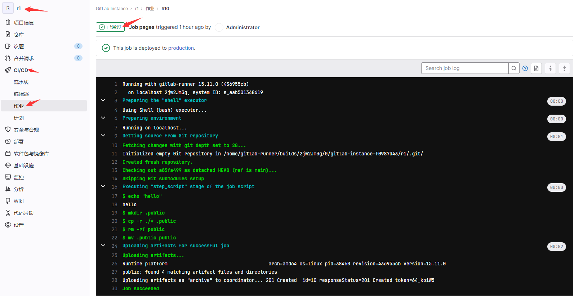Click the search magnifier button
The image size is (579, 296).
click(x=514, y=68)
